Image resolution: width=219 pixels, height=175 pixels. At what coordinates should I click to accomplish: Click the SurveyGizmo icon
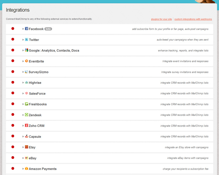(26, 72)
